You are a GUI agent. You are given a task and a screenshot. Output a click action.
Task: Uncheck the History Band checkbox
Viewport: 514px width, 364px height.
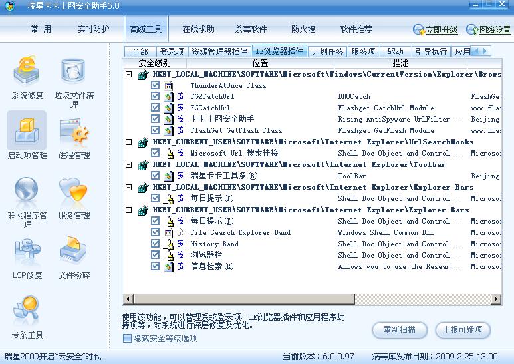coord(155,244)
